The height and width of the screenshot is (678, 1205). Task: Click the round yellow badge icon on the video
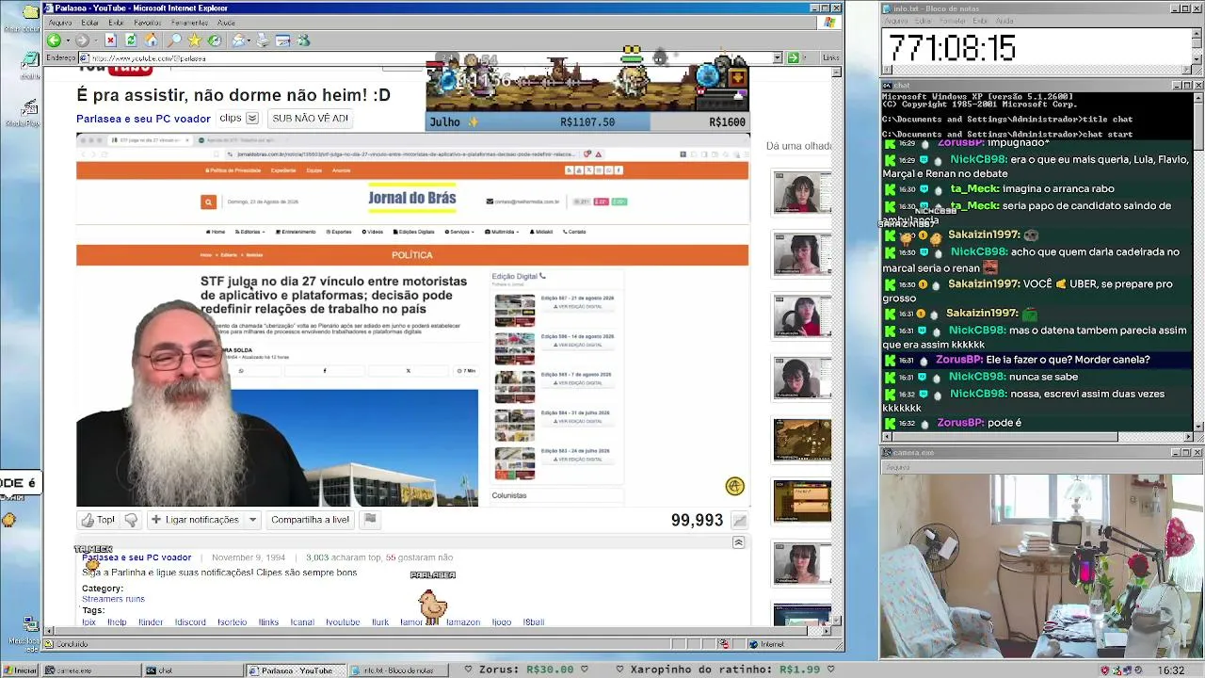click(x=734, y=486)
